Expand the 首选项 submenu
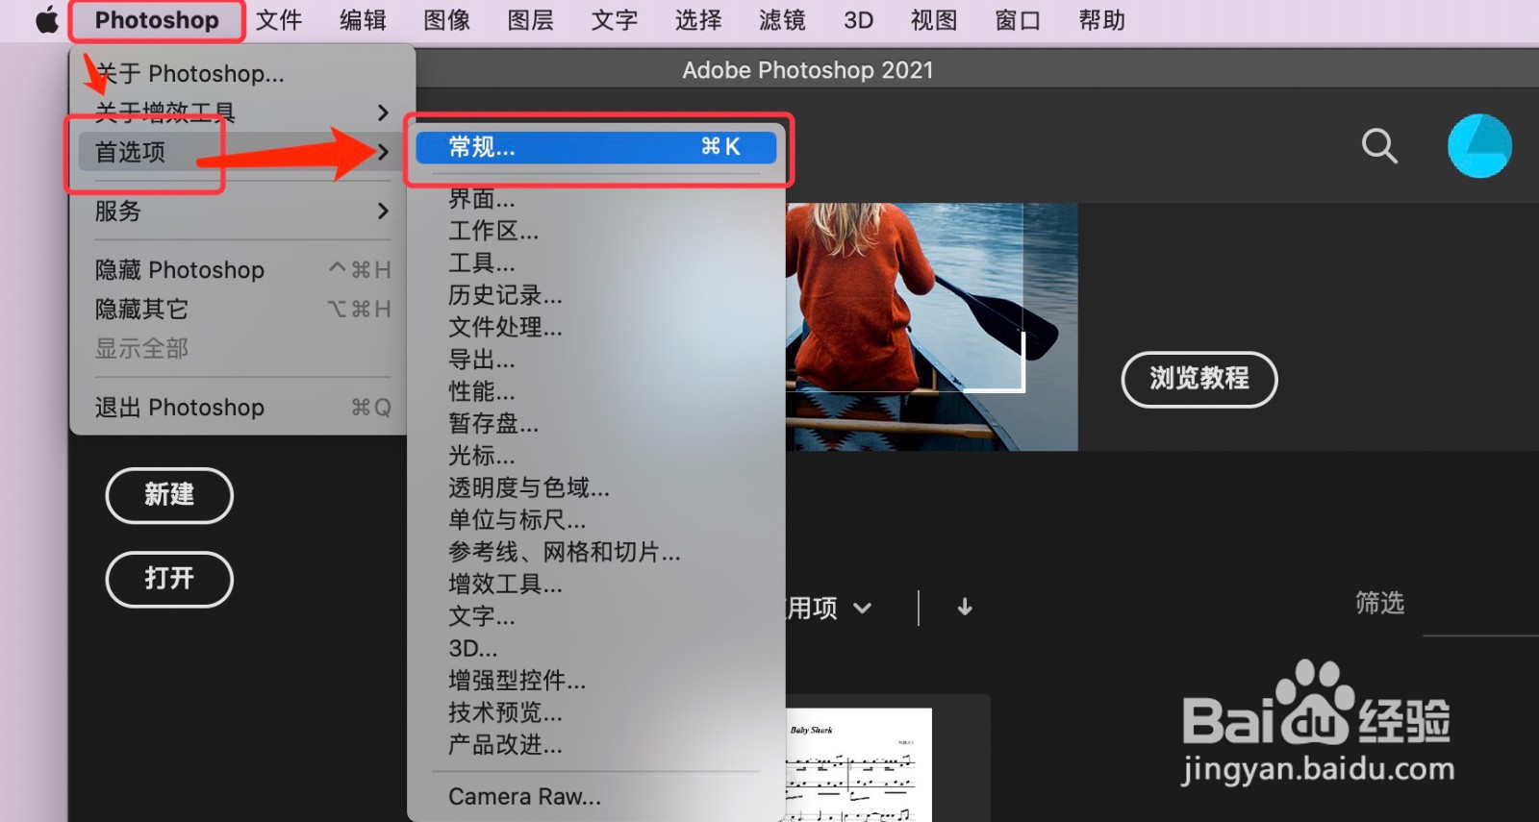 pyautogui.click(x=242, y=152)
